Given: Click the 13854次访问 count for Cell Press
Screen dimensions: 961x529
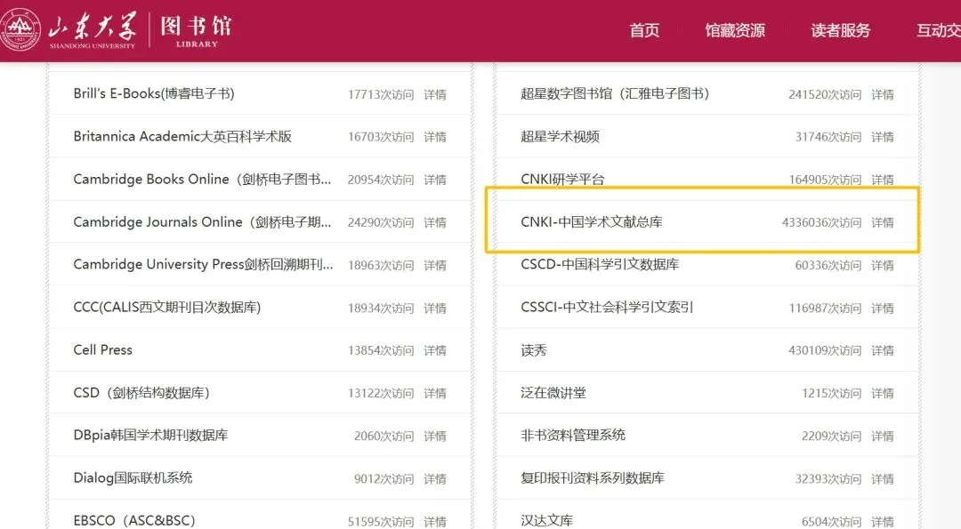Looking at the screenshot, I should point(381,350).
